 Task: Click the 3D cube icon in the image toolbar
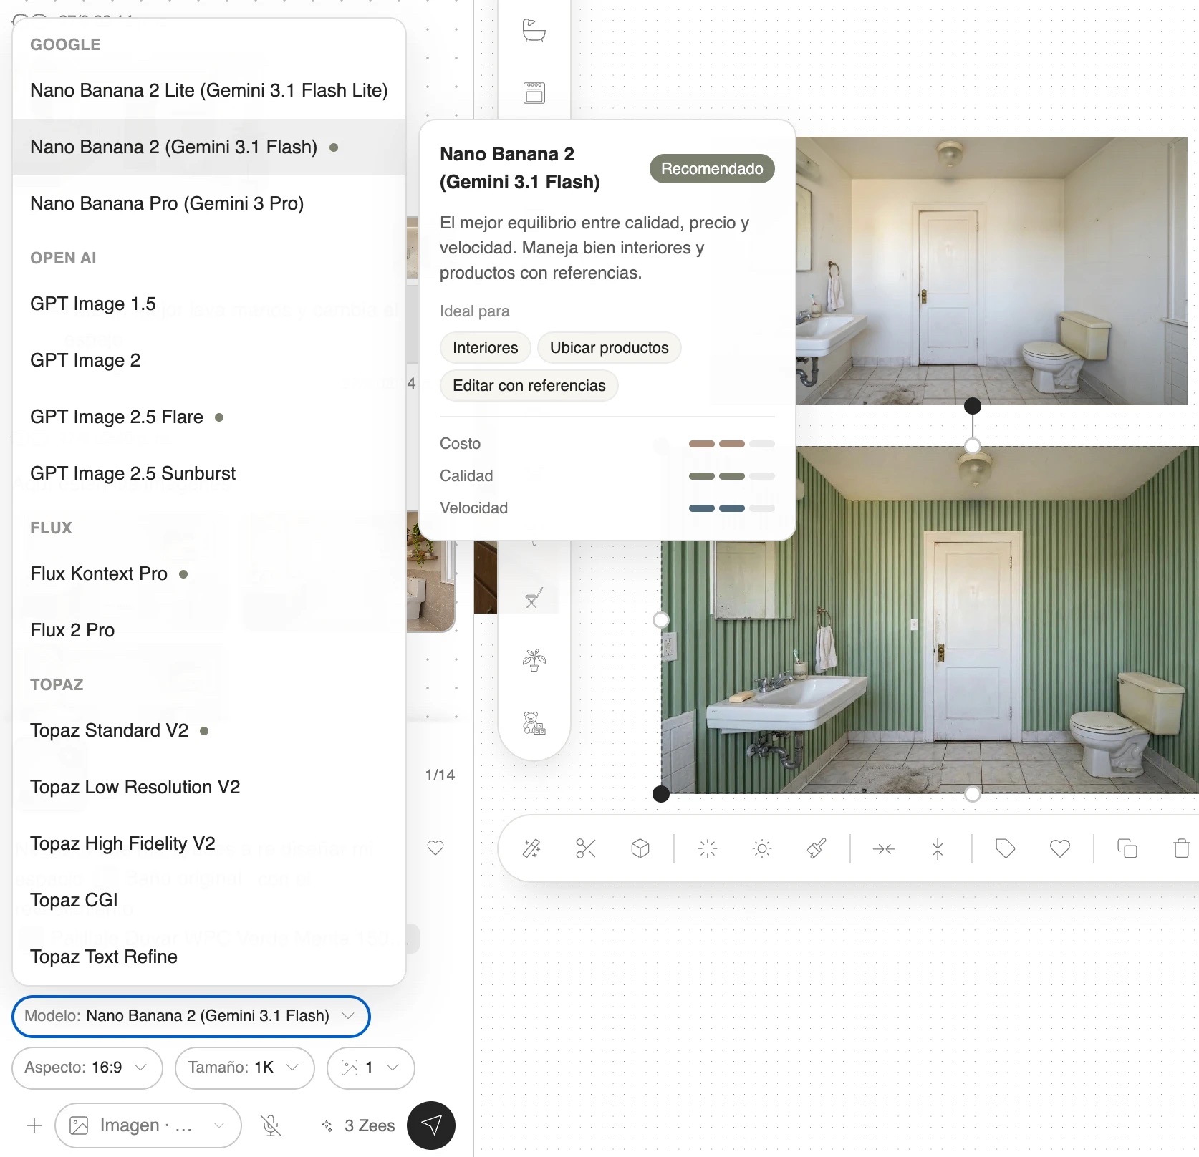pos(640,848)
